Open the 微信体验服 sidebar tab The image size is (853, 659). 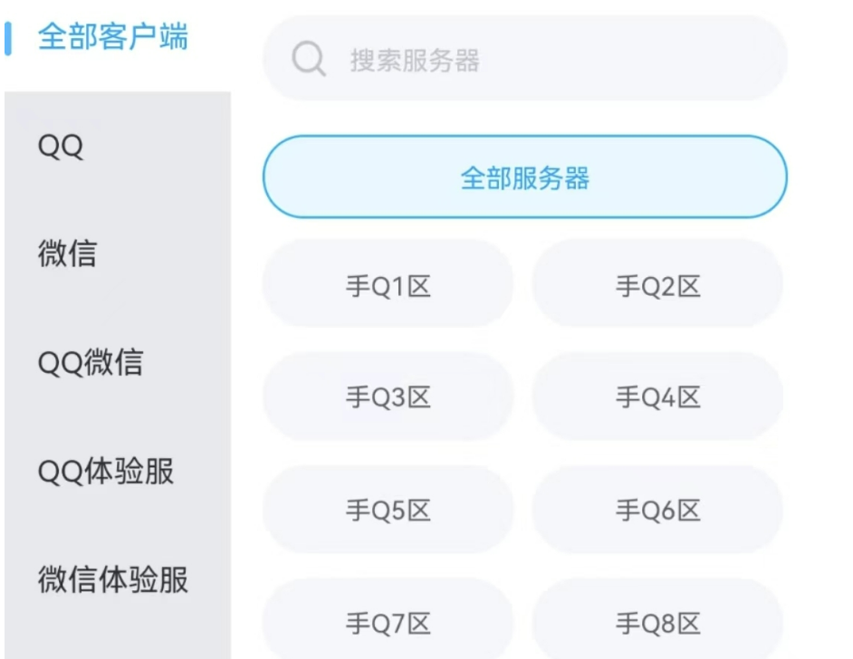point(113,580)
